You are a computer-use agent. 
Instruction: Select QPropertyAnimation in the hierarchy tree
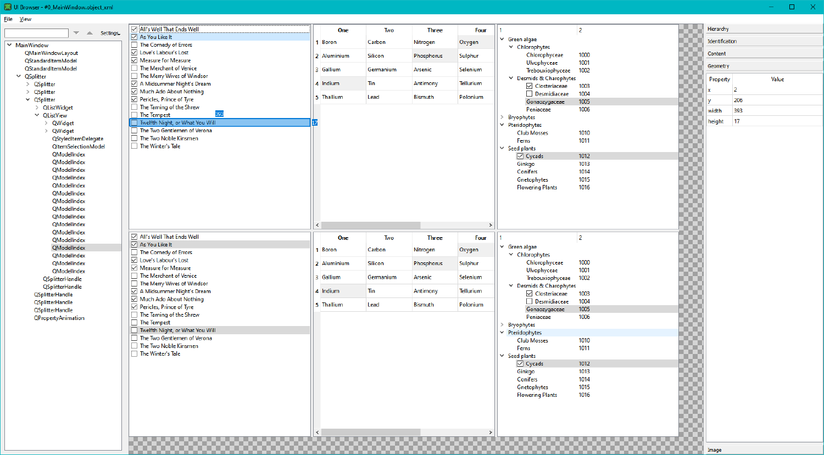(x=59, y=318)
